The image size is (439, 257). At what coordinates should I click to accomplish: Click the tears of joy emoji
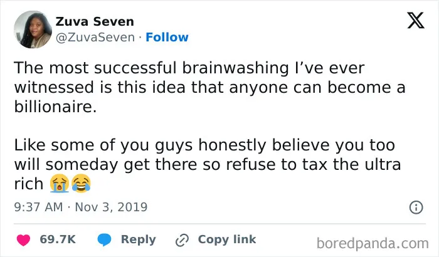(x=81, y=183)
